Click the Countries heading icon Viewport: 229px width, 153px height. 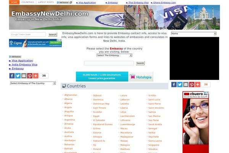(x=64, y=86)
